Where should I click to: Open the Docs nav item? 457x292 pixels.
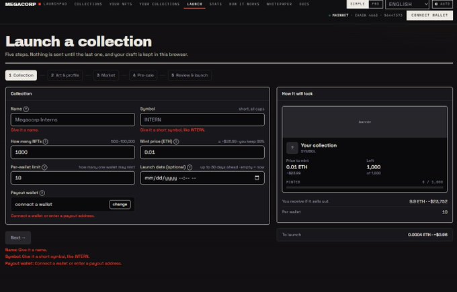tap(304, 4)
